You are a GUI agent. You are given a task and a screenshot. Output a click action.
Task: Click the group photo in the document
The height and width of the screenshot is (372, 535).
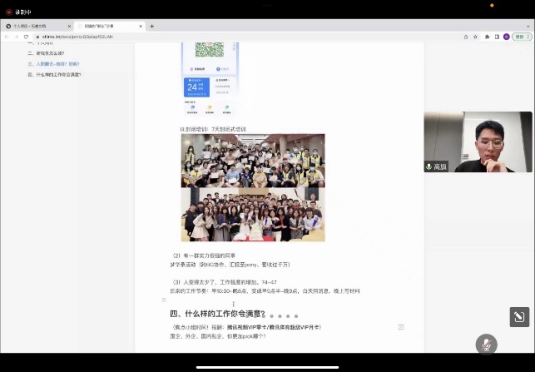pos(253,187)
